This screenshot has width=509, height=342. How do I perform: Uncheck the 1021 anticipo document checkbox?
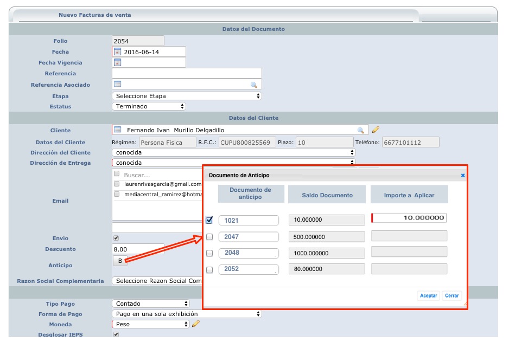click(209, 220)
